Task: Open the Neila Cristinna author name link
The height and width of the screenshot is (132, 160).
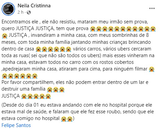Action: [34, 6]
